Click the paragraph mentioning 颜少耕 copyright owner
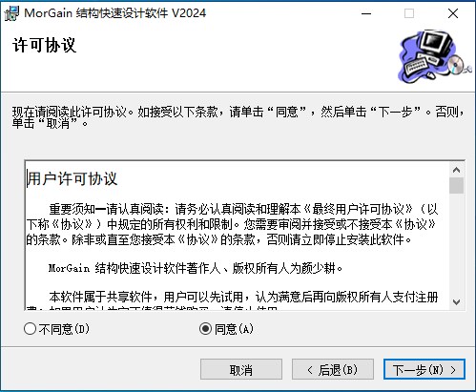 click(196, 268)
